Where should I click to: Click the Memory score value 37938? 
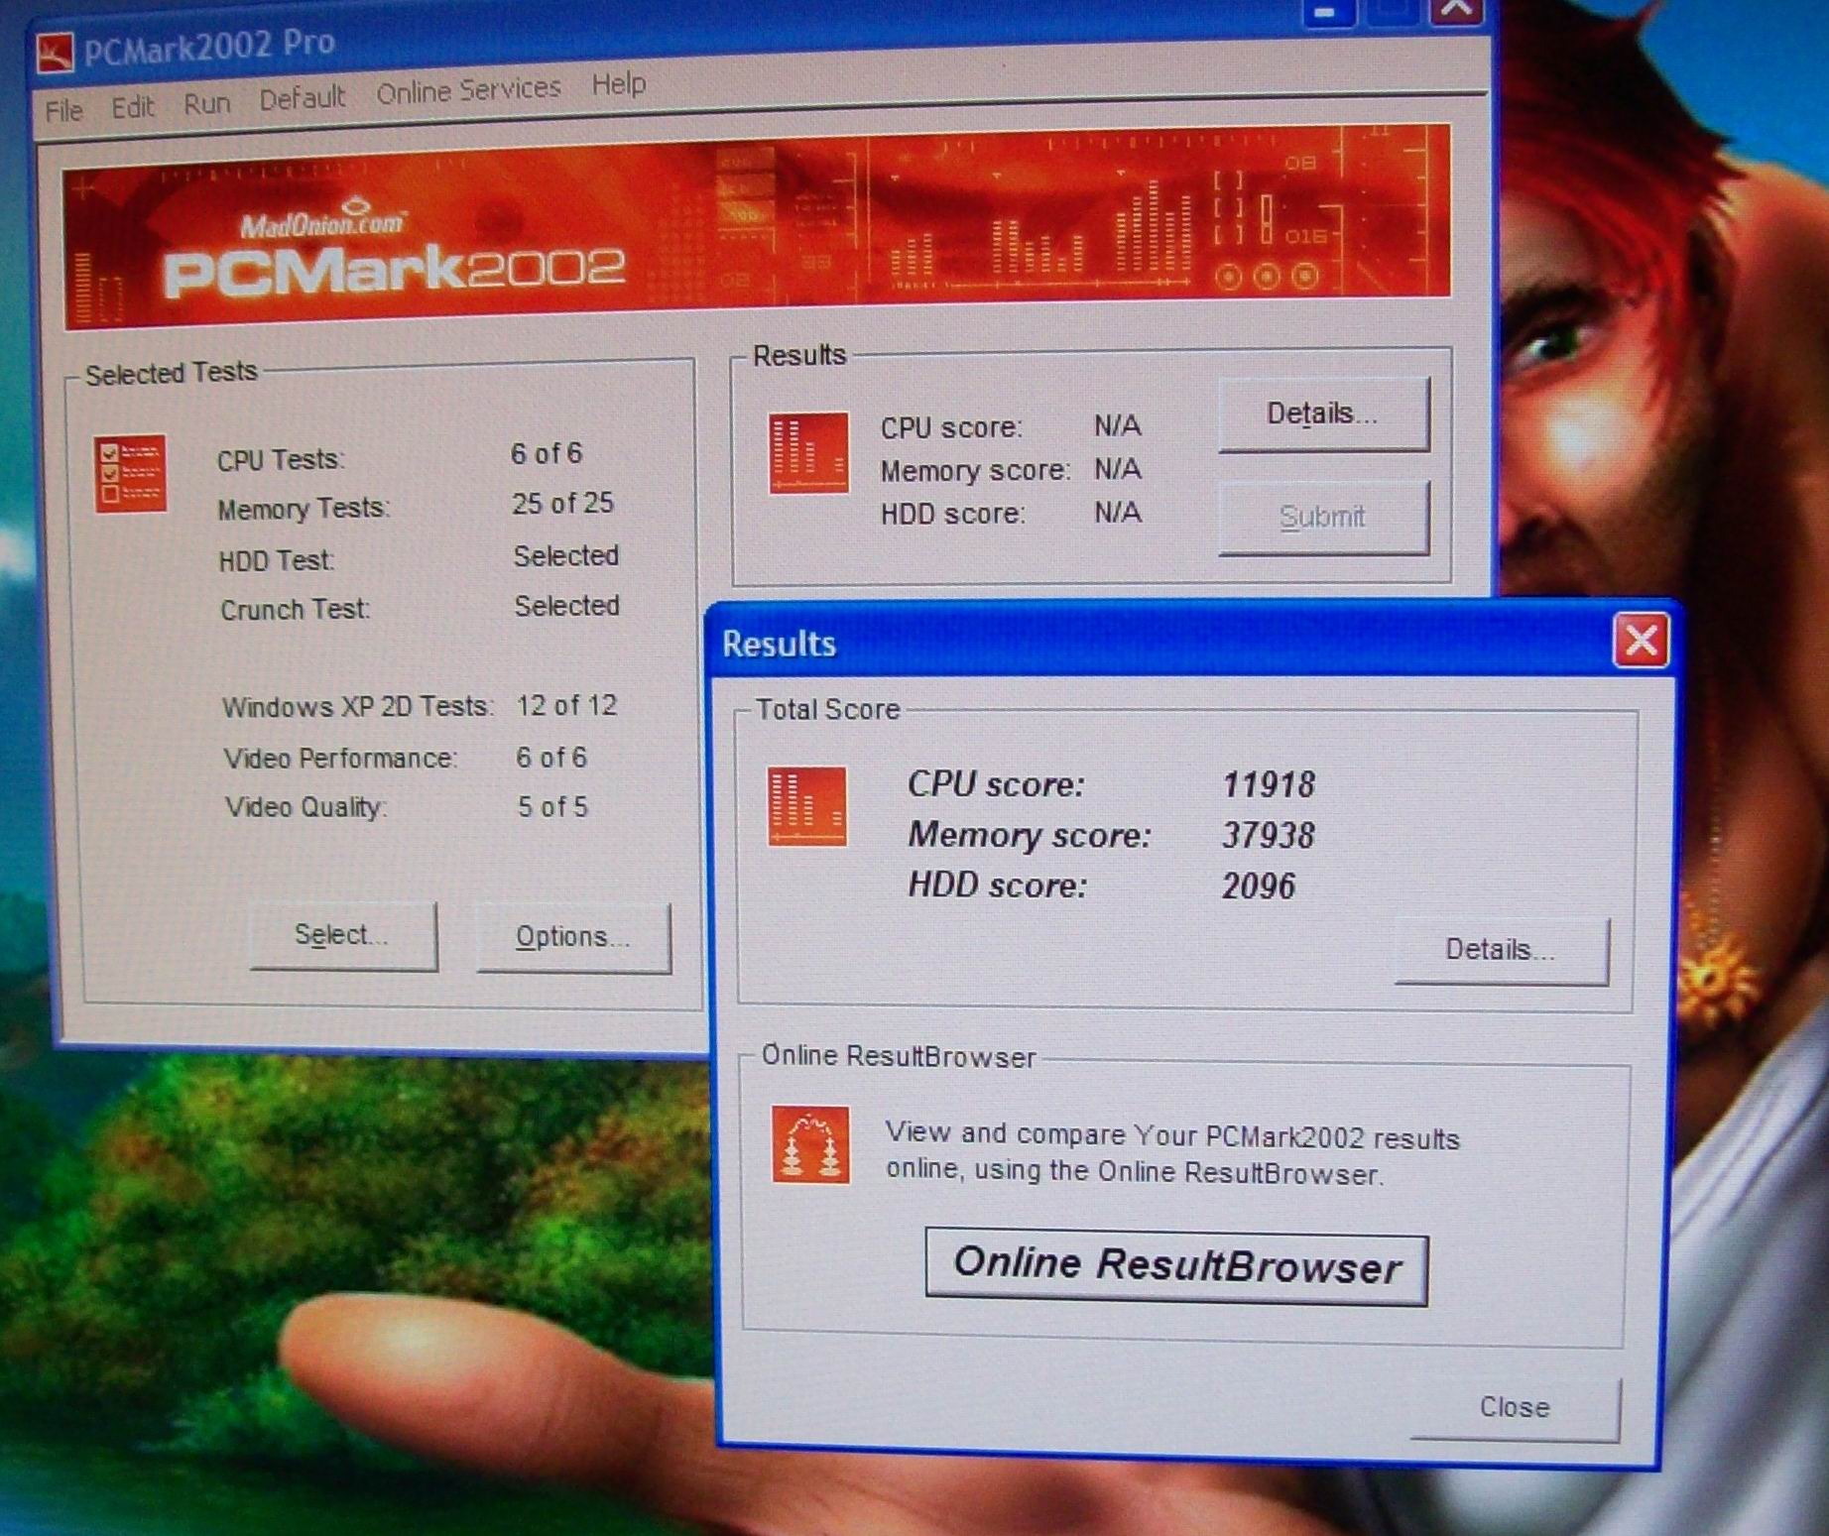pyautogui.click(x=1269, y=836)
